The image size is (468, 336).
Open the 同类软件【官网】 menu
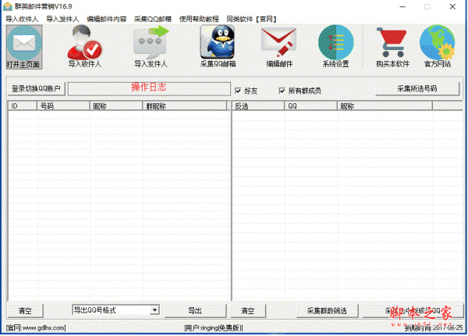[x=252, y=19]
